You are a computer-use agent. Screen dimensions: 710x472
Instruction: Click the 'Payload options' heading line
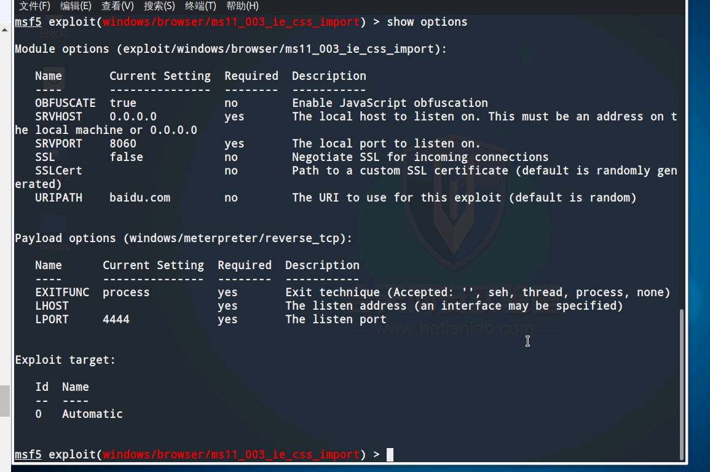[x=183, y=238]
